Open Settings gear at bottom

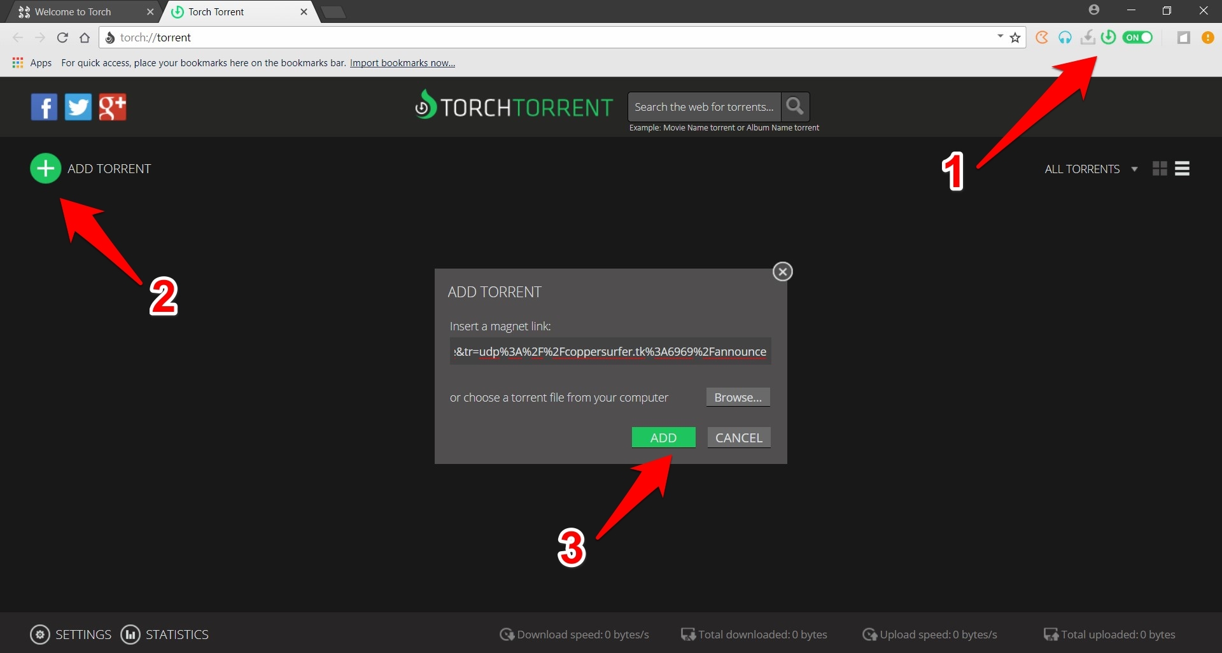(x=39, y=635)
